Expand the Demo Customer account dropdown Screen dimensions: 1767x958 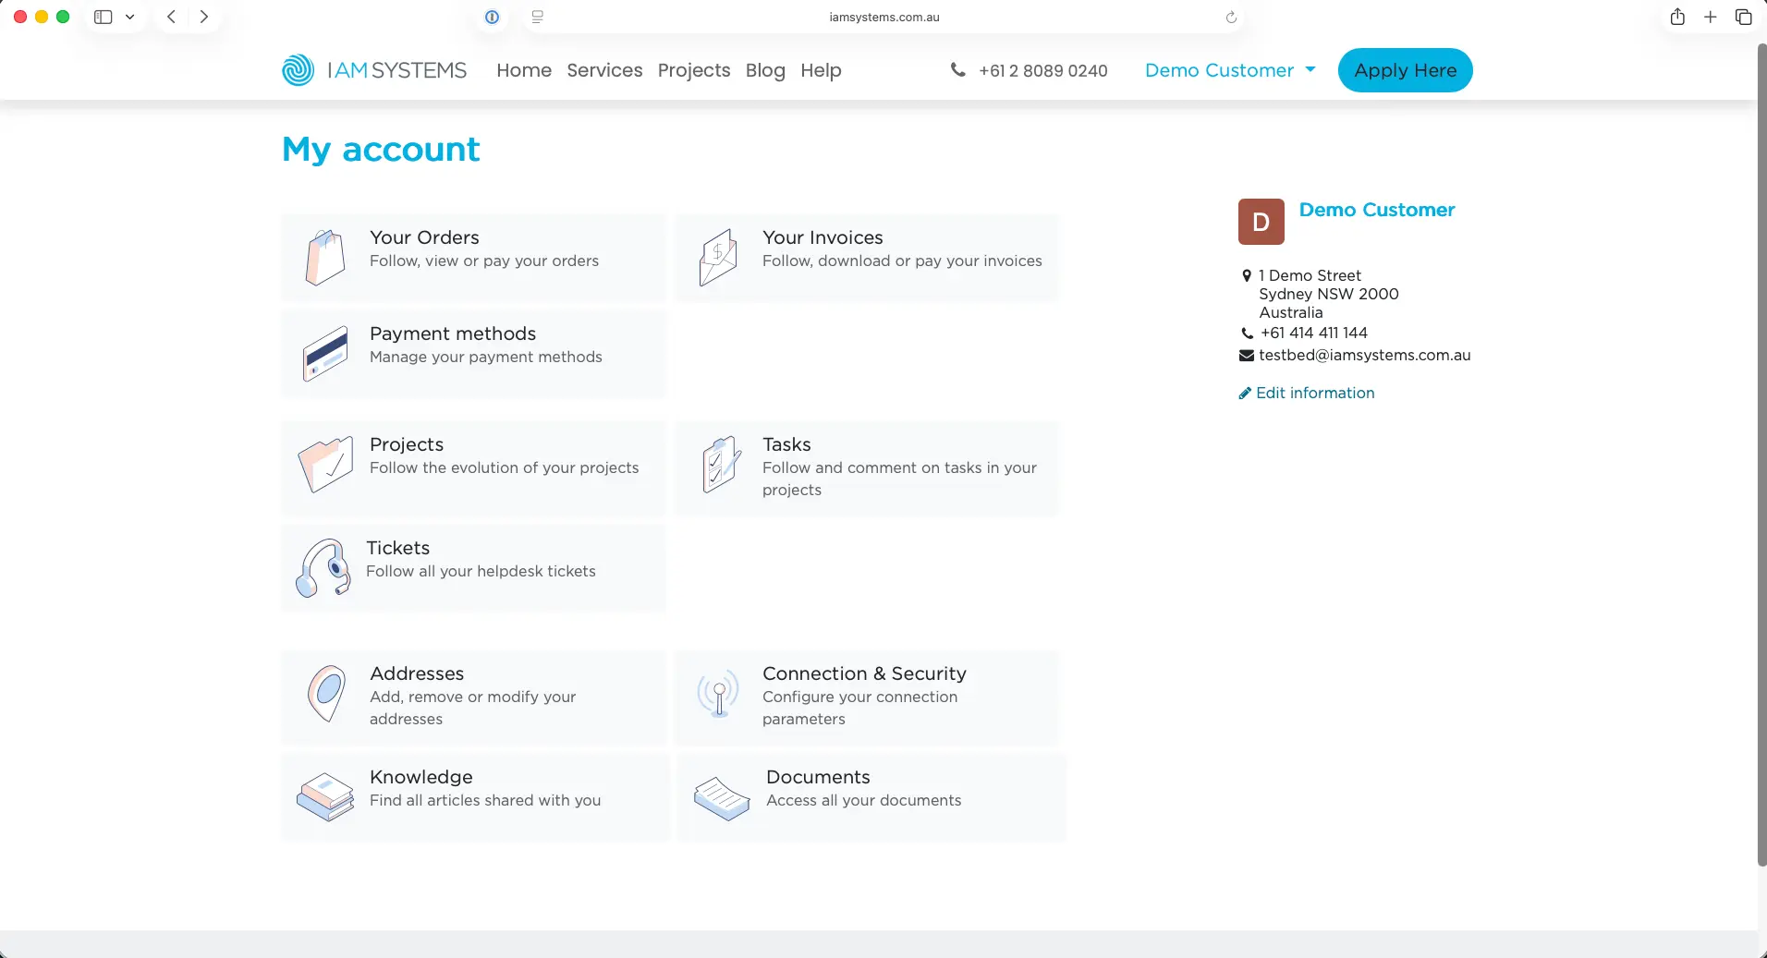click(1229, 70)
